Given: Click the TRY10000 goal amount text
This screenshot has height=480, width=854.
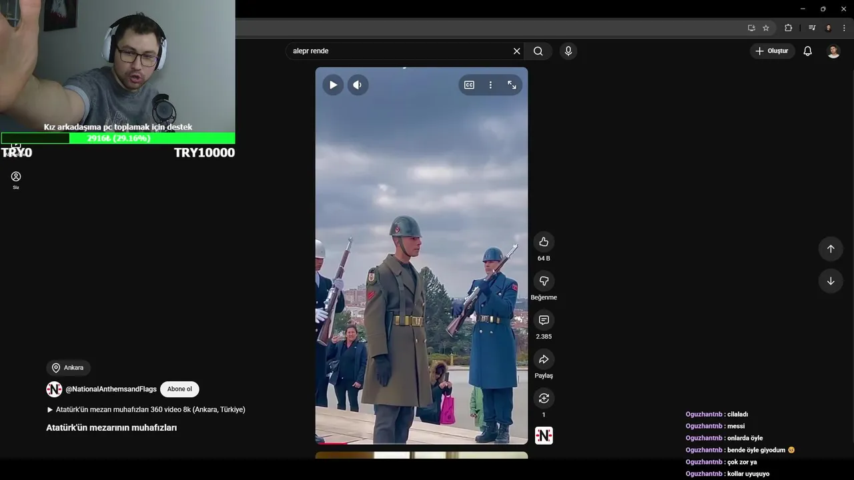Looking at the screenshot, I should 204,153.
